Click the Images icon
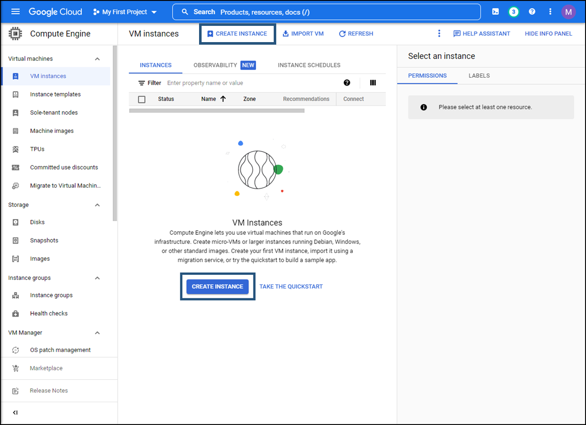Image resolution: width=586 pixels, height=425 pixels. (x=15, y=259)
